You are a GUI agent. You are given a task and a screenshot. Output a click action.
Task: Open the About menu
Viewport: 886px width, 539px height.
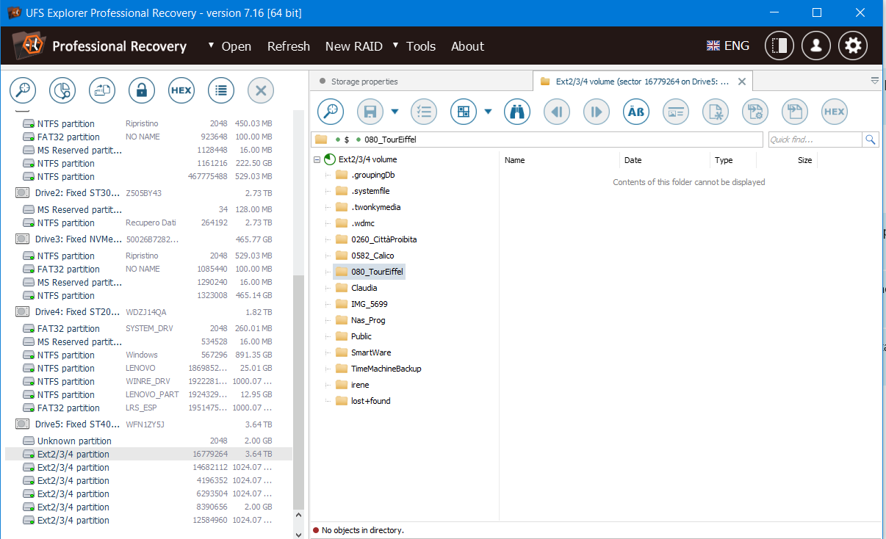click(467, 46)
